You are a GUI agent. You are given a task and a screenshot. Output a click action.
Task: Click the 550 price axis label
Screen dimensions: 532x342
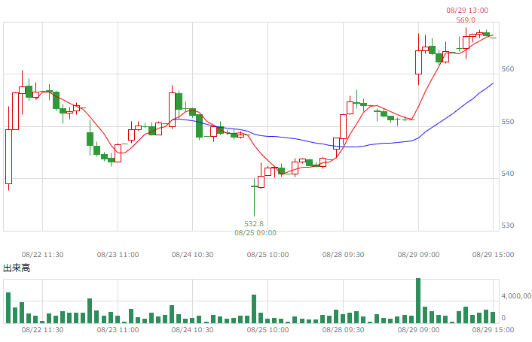508,122
